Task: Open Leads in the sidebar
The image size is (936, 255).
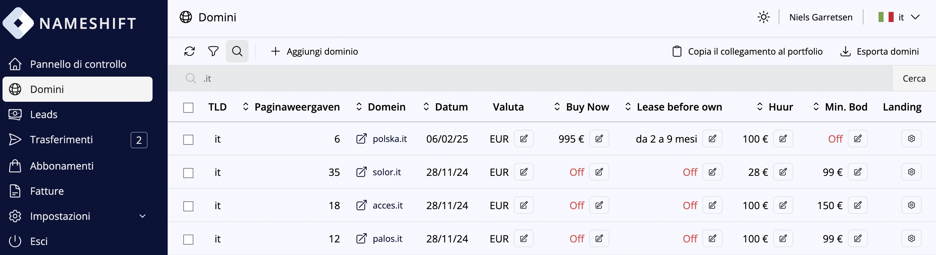Action: (44, 115)
